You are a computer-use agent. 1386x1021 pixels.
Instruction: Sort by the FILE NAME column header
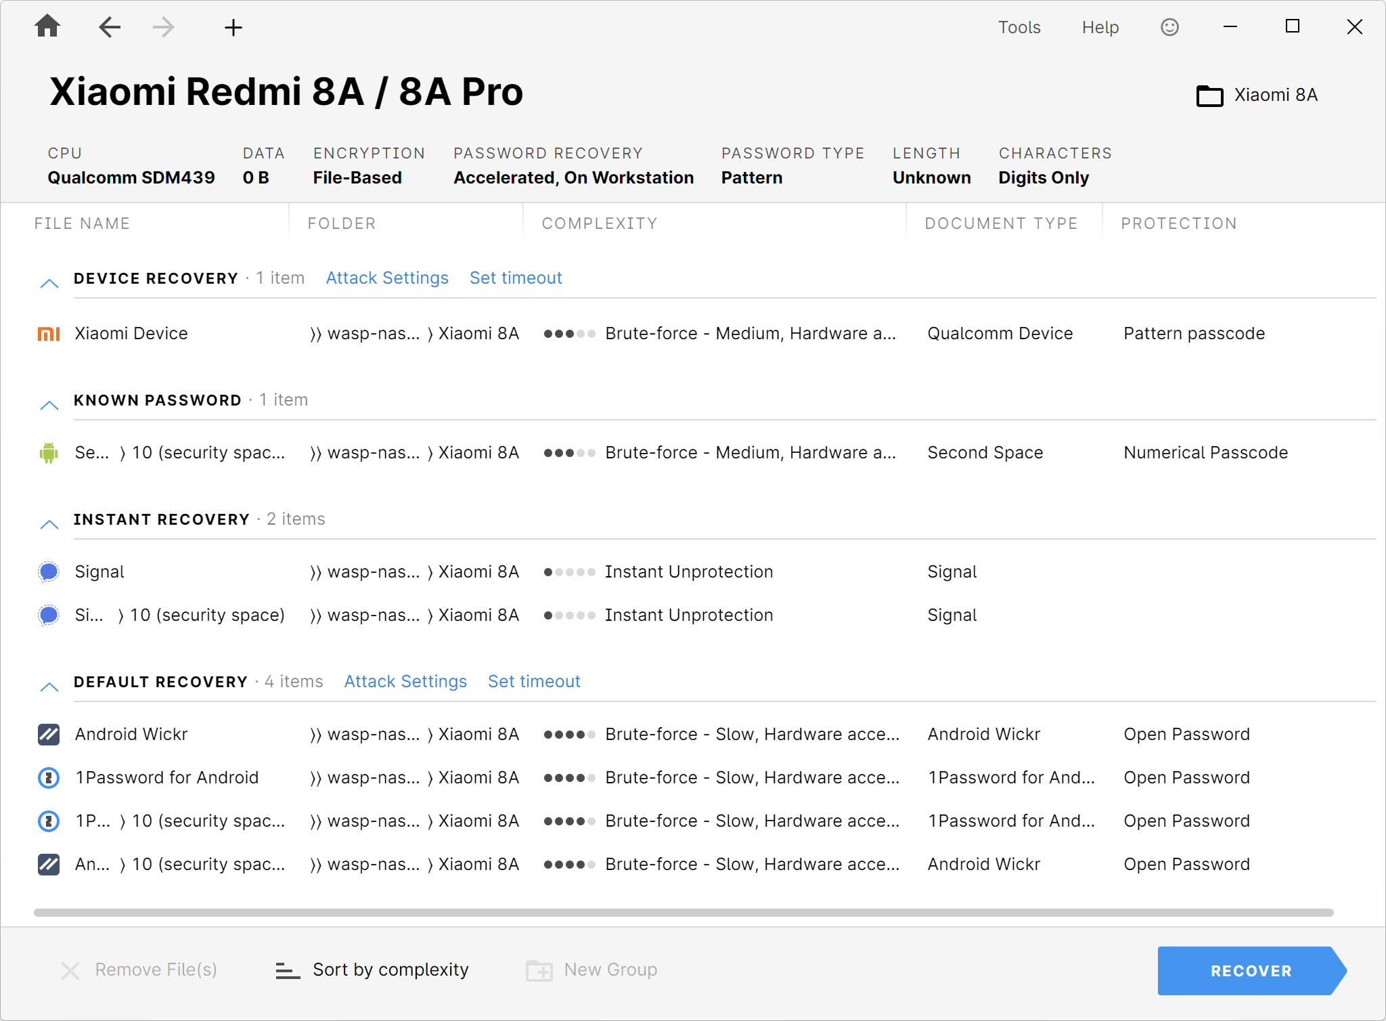click(82, 223)
